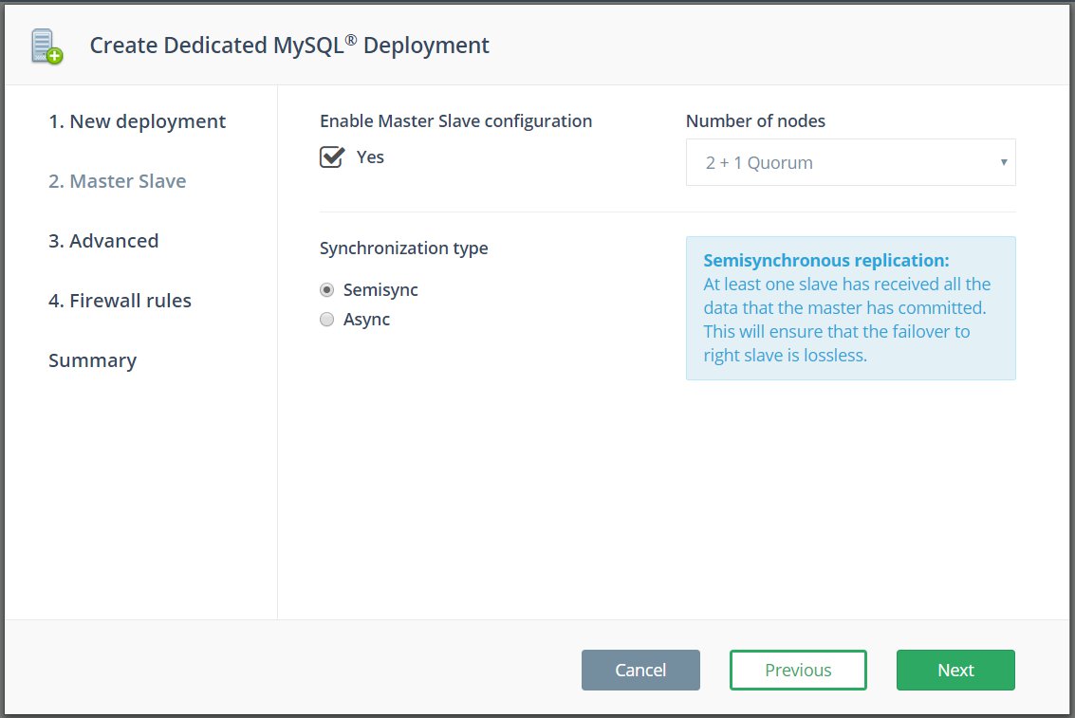Uncheck the Enable Master Slave Yes checkbox
Screen dimensions: 1075x718
coord(332,156)
